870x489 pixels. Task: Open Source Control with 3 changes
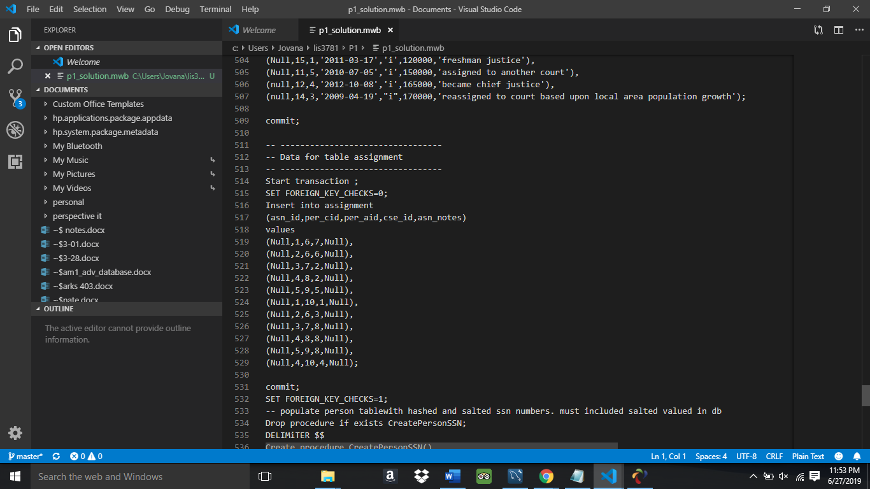click(15, 98)
